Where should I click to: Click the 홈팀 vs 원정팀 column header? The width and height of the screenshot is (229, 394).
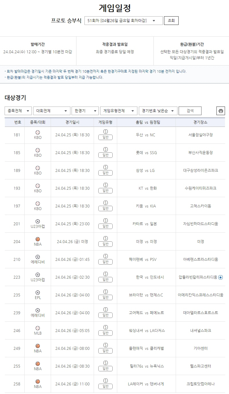click(x=148, y=122)
